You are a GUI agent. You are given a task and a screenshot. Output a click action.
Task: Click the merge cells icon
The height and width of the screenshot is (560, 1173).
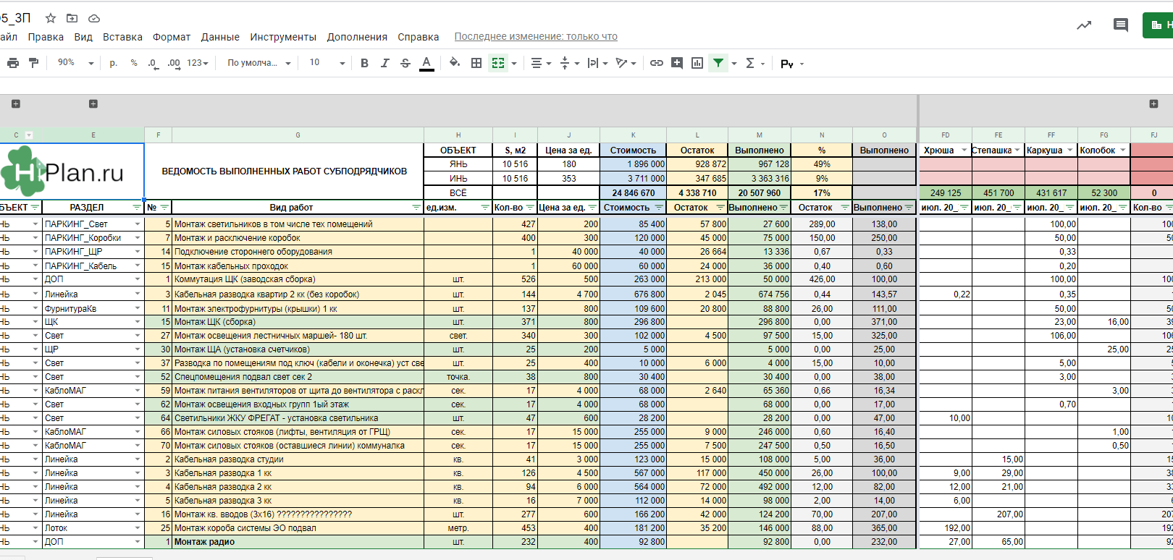click(x=498, y=63)
